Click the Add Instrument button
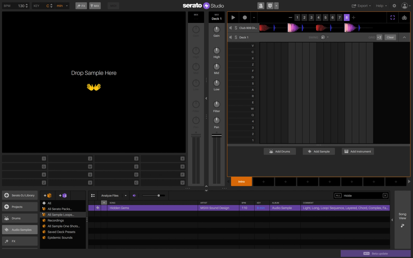413x258 pixels. click(358, 151)
